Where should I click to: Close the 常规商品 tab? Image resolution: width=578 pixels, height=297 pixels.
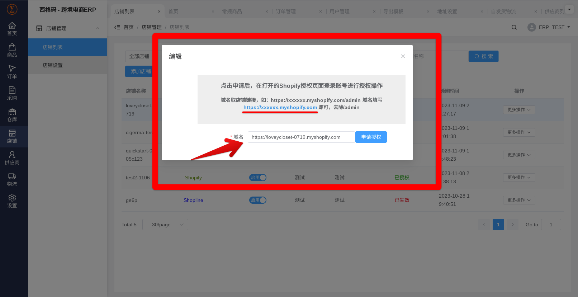tap(267, 11)
